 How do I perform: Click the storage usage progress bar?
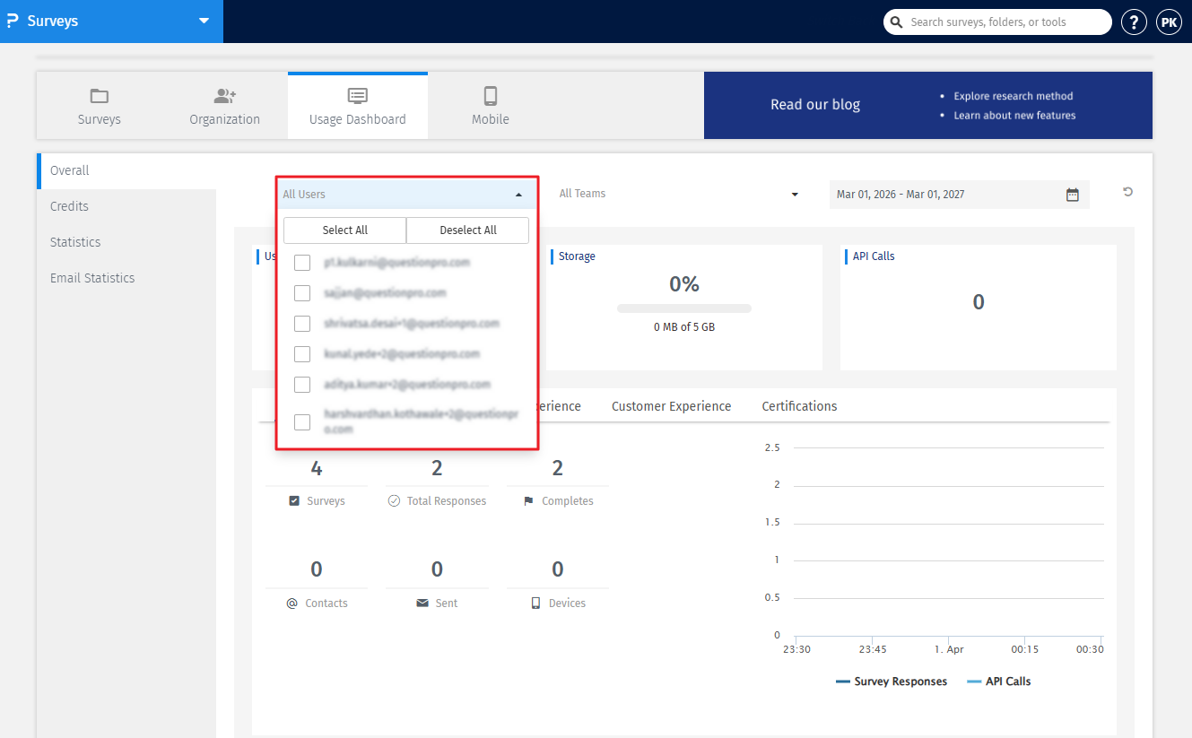(683, 308)
